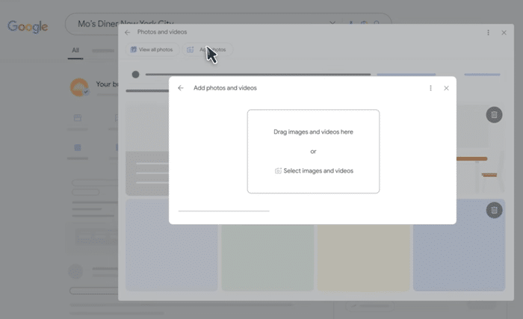The image size is (523, 319).
Task: Open the Photos and videos panel's three-dot menu
Action: click(489, 32)
